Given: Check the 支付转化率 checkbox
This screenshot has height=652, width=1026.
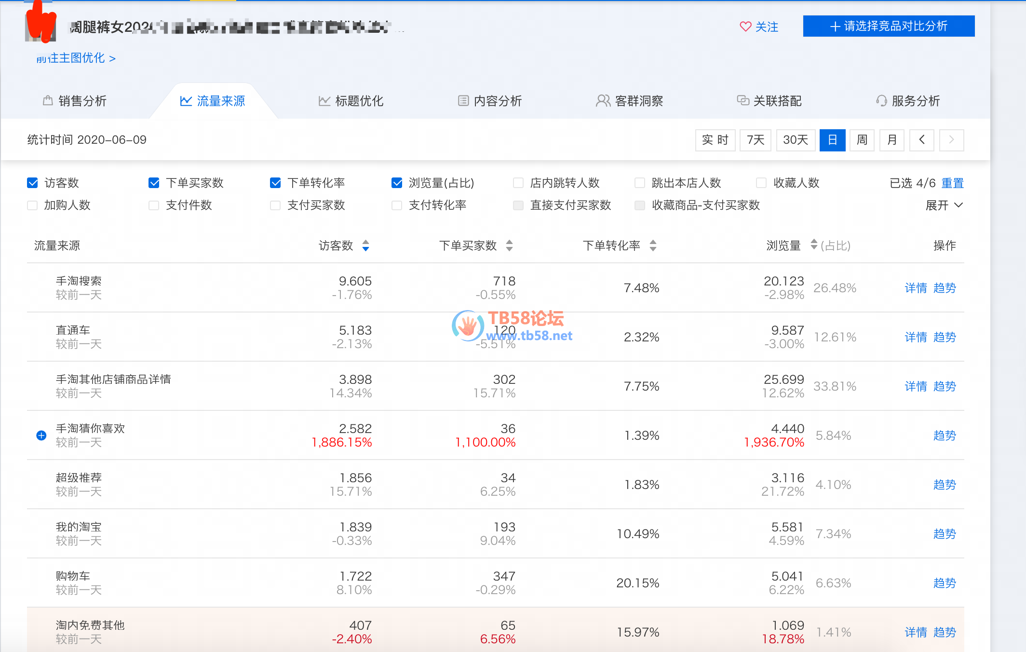Looking at the screenshot, I should click(x=397, y=205).
